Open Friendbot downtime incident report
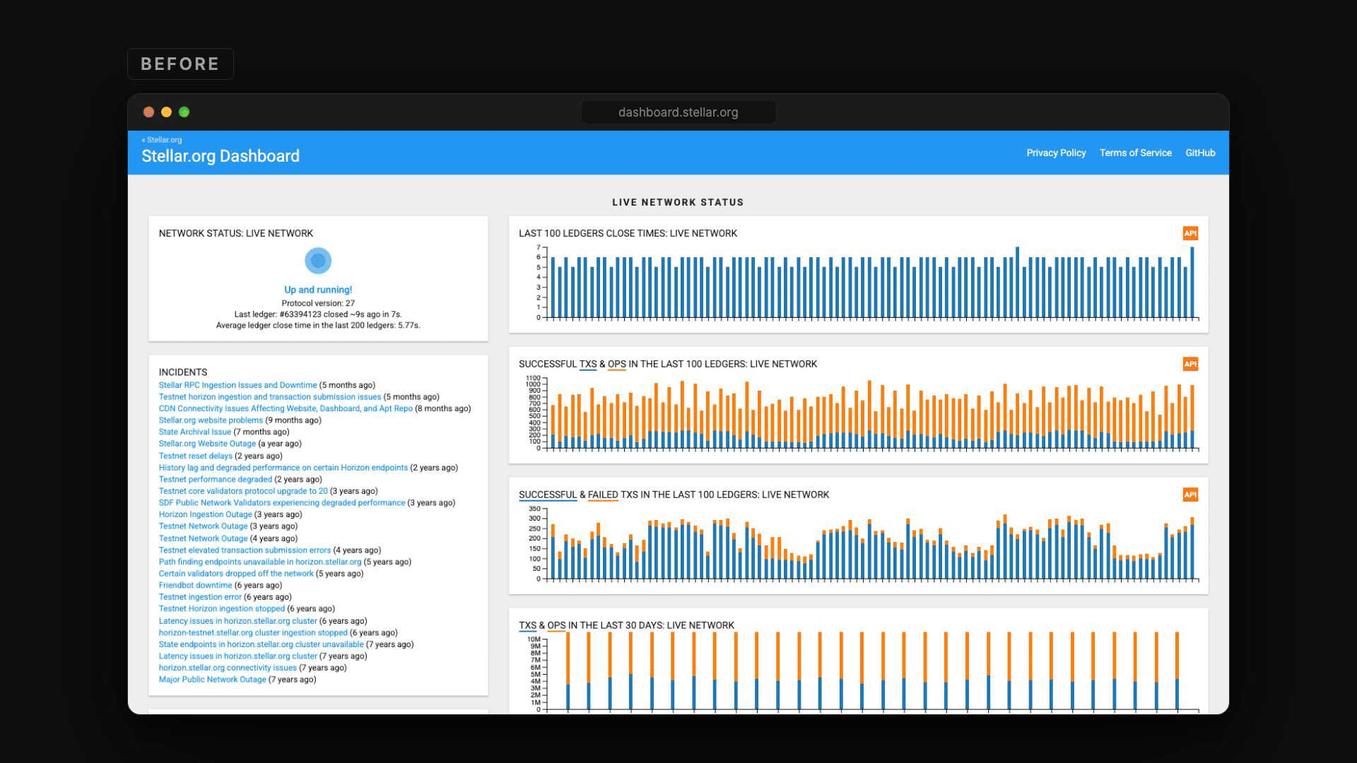1357x763 pixels. point(195,585)
